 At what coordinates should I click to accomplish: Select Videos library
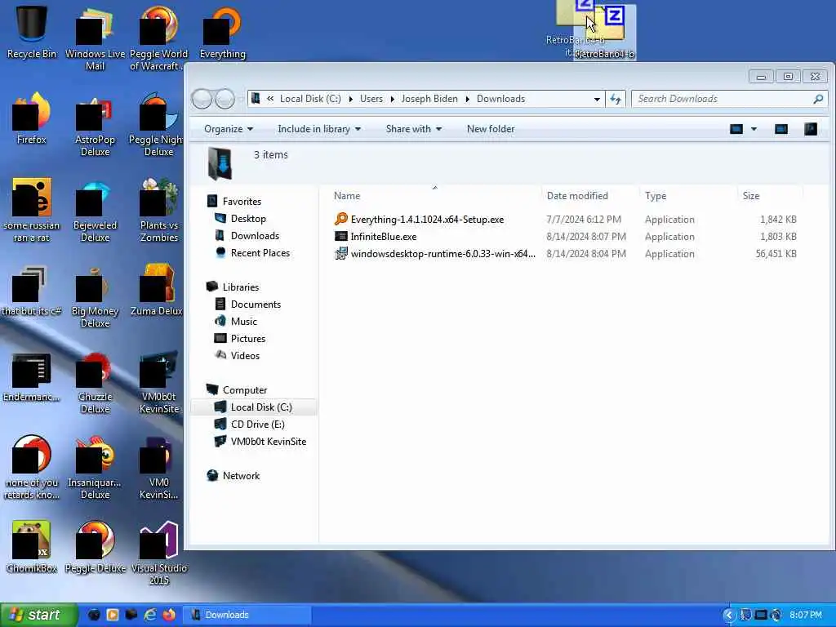click(245, 356)
